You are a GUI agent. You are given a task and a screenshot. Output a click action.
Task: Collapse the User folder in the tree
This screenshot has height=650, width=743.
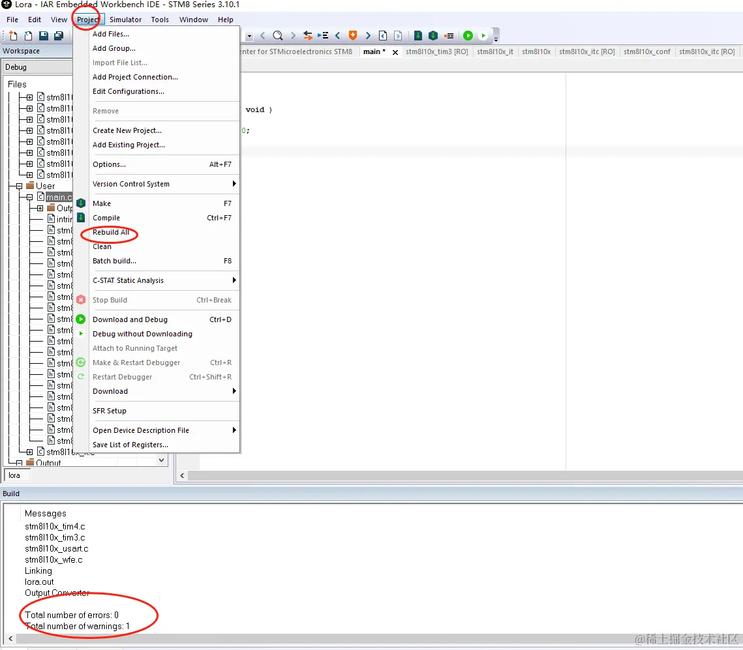click(x=19, y=186)
